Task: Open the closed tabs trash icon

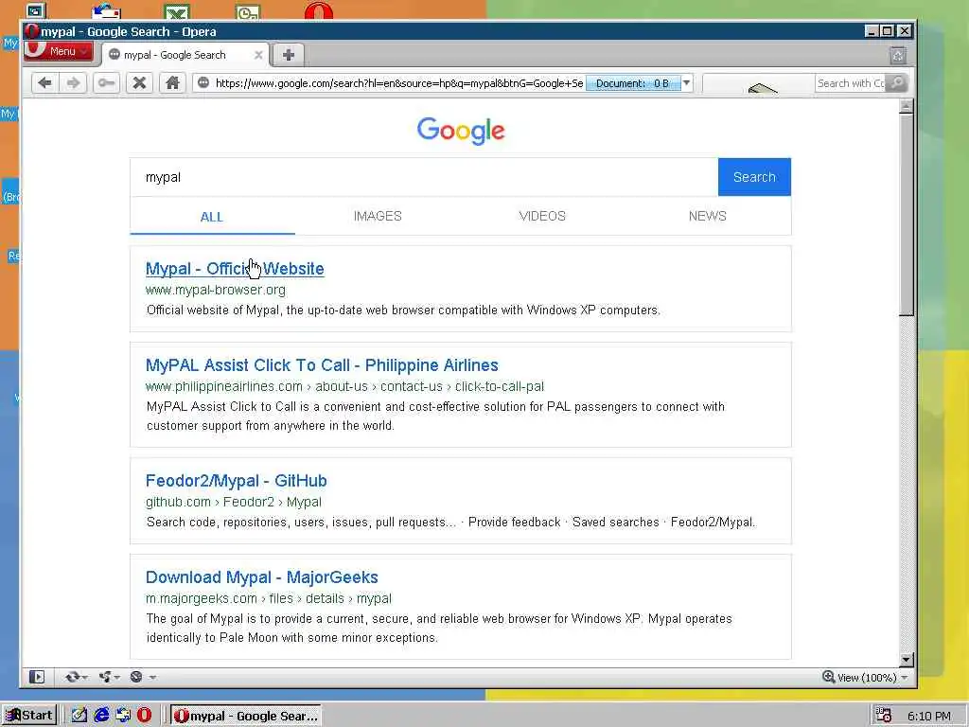Action: click(898, 56)
